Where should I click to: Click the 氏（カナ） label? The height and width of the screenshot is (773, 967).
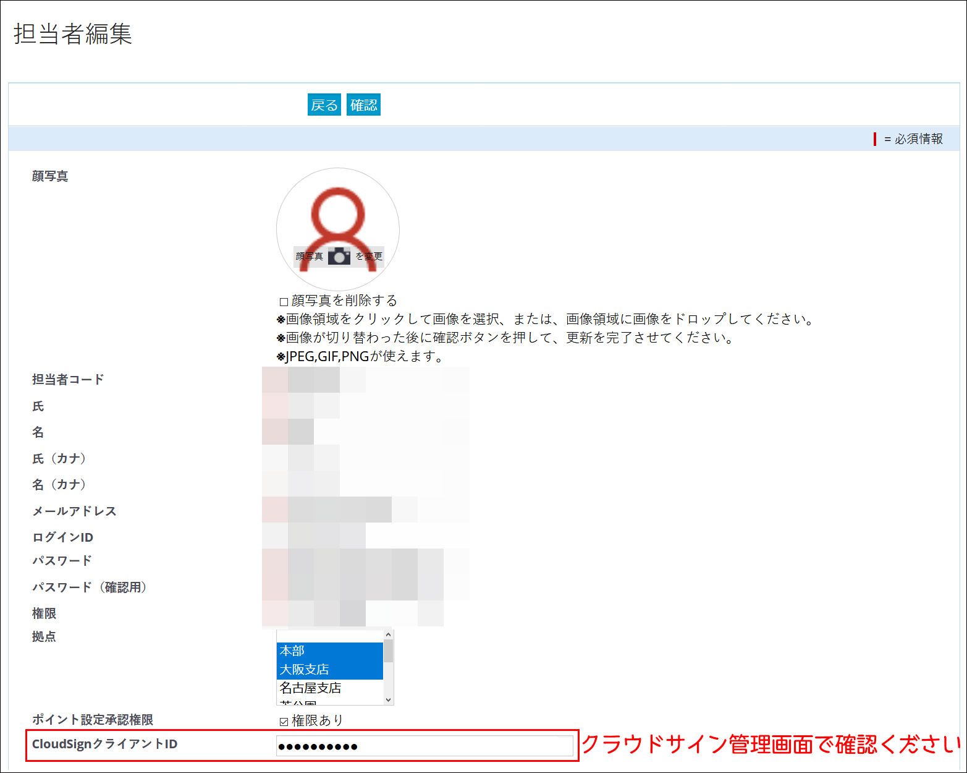pos(59,458)
